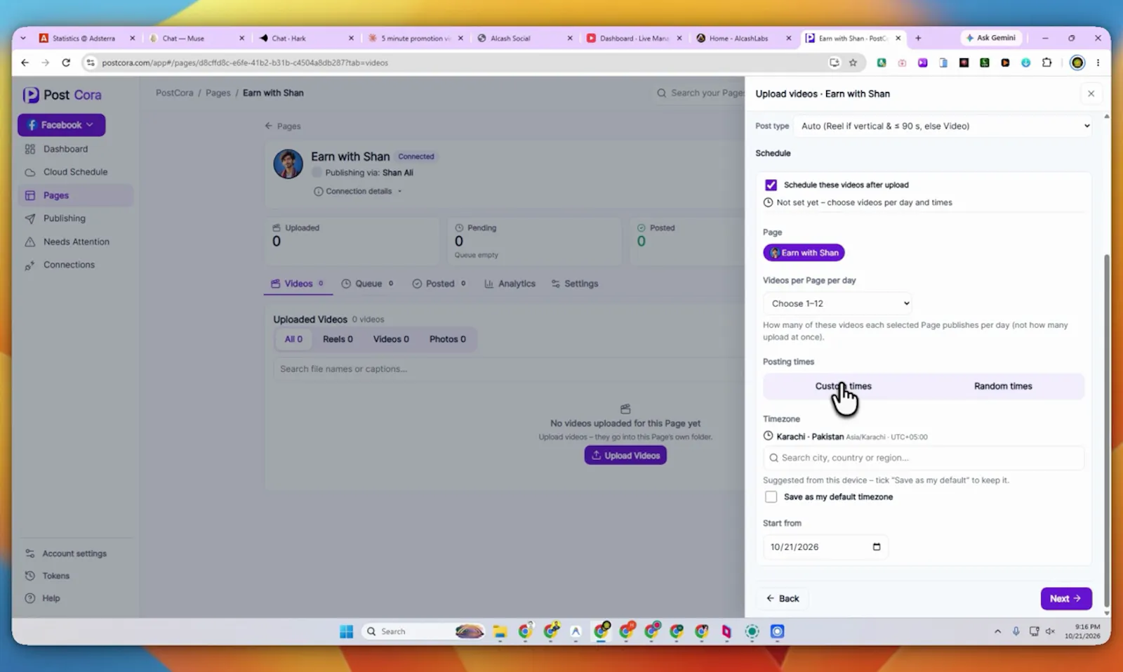
Task: Open Dashboard in the sidebar
Action: [x=65, y=149]
